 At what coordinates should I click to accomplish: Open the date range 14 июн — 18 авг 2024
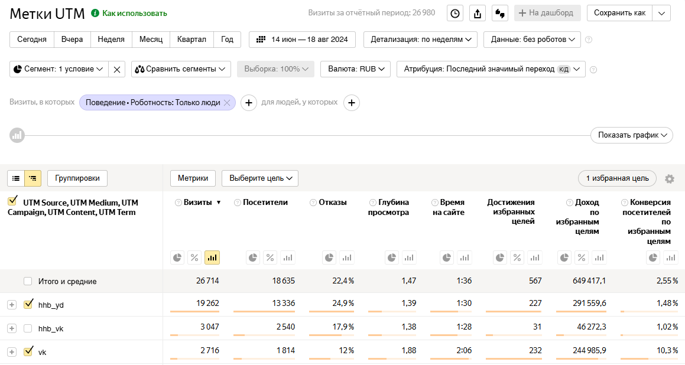pyautogui.click(x=302, y=40)
